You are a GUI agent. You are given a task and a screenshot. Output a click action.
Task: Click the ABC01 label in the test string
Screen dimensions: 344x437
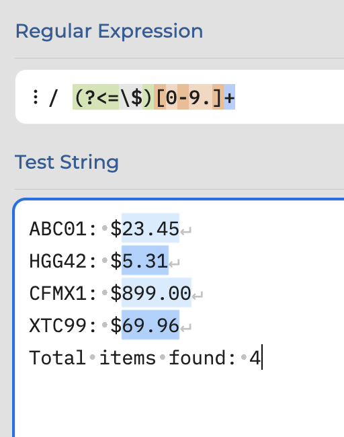click(x=58, y=229)
